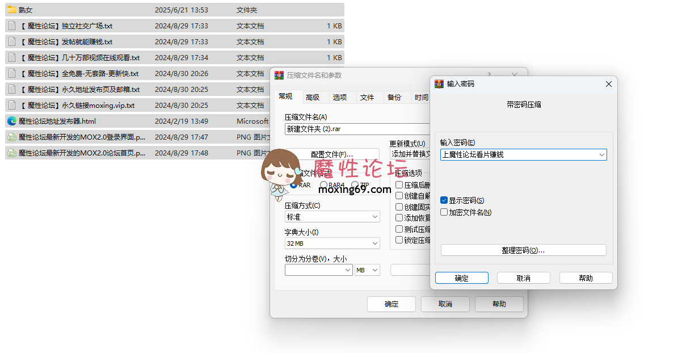682x353 pixels.
Task: Tick the 创建固实 option checkbox
Action: click(x=399, y=207)
